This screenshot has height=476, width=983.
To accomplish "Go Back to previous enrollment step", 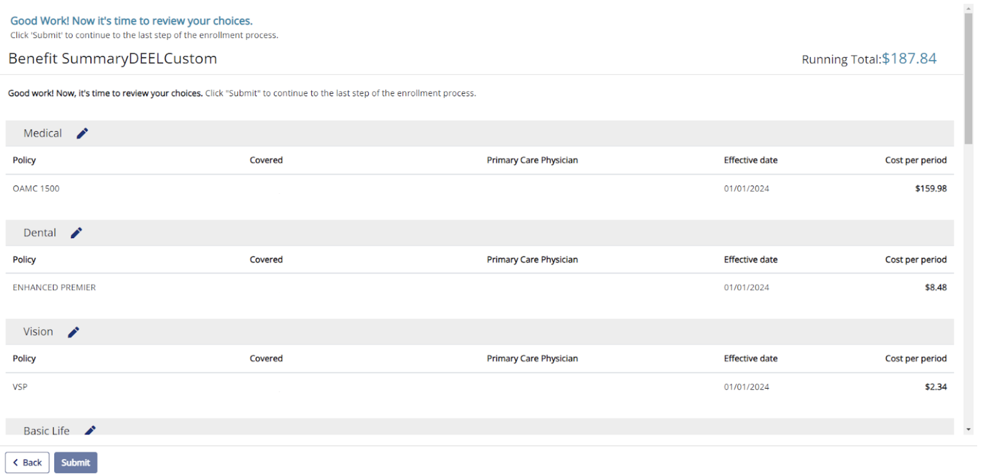I will (27, 462).
